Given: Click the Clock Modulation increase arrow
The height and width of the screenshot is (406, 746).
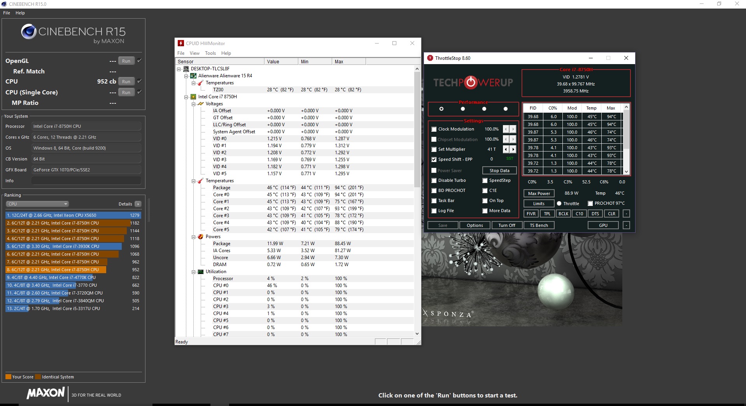Looking at the screenshot, I should pyautogui.click(x=513, y=129).
